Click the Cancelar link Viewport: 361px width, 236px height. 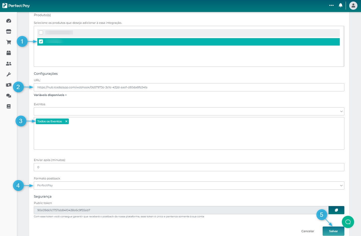tap(308, 231)
